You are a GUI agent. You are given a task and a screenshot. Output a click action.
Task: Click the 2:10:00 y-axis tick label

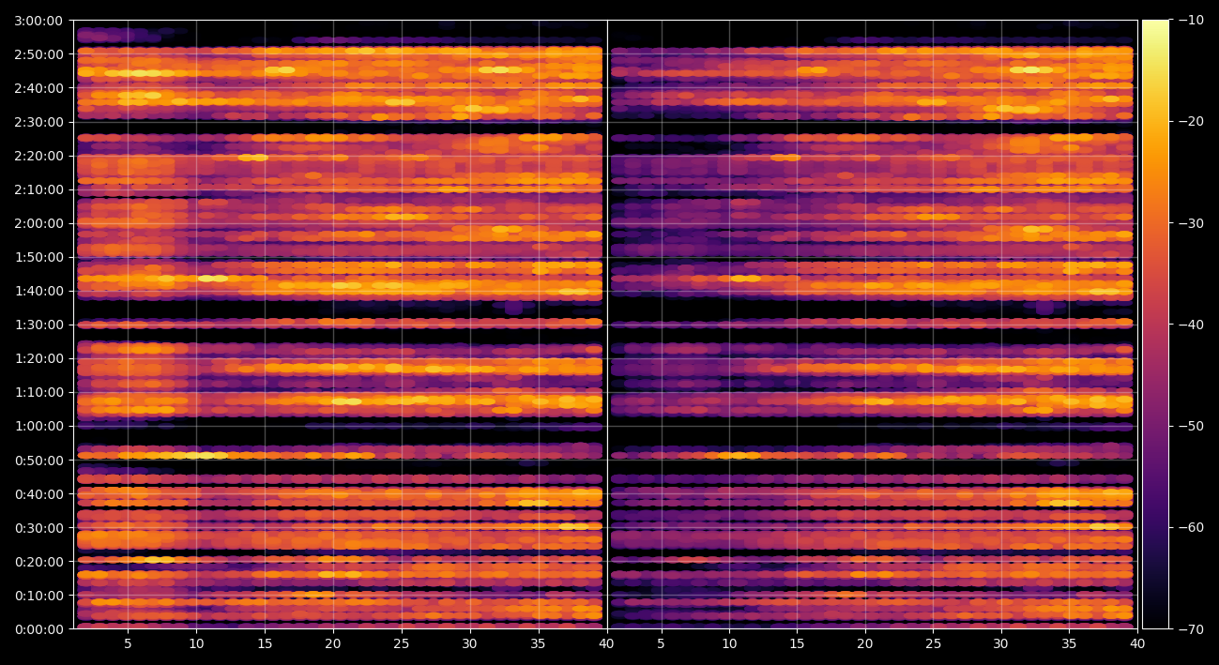pos(38,189)
